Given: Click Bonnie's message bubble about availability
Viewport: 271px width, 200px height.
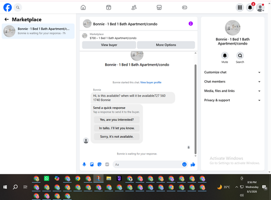Looking at the screenshot, I should 133,98.
